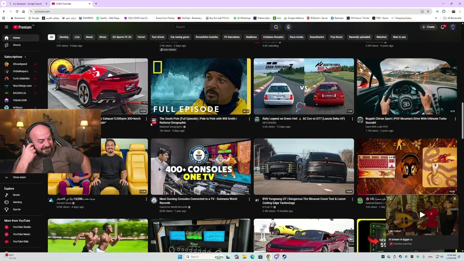Image resolution: width=464 pixels, height=261 pixels.
Task: Click the taskbar clock and date
Action: [451, 257]
